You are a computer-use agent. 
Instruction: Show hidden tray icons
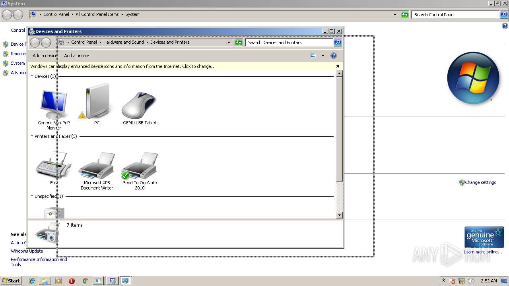coord(443,281)
